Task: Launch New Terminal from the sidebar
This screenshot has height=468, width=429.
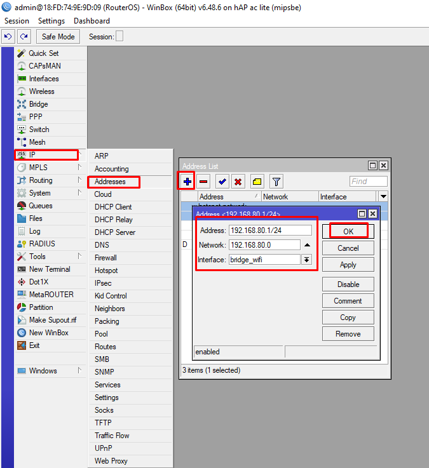Action: click(x=50, y=269)
